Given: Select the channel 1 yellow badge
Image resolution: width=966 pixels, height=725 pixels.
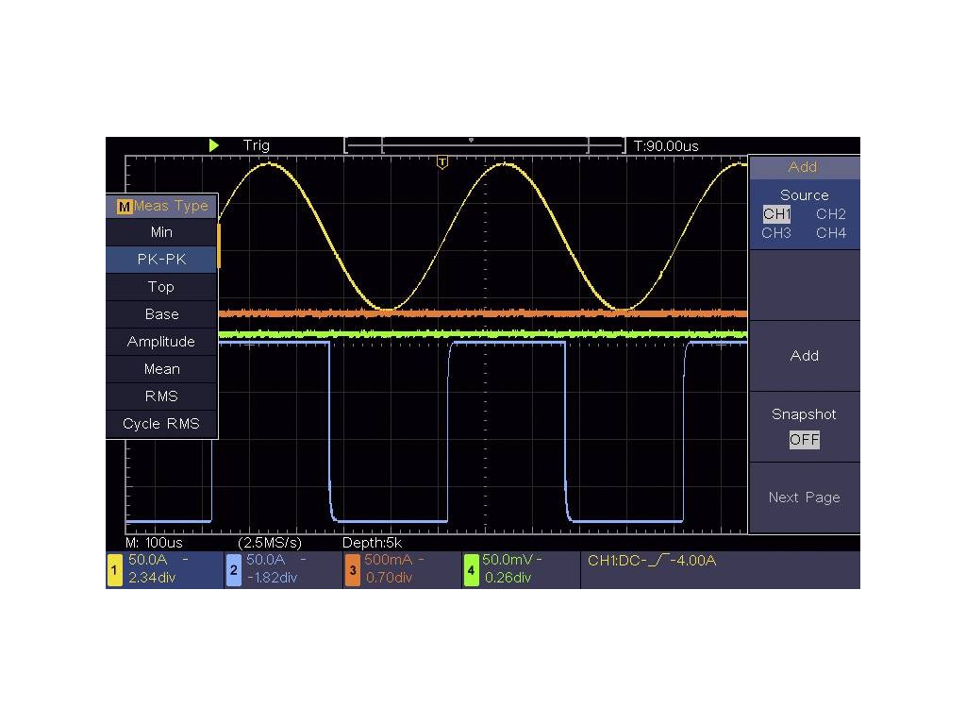Looking at the screenshot, I should 115,570.
